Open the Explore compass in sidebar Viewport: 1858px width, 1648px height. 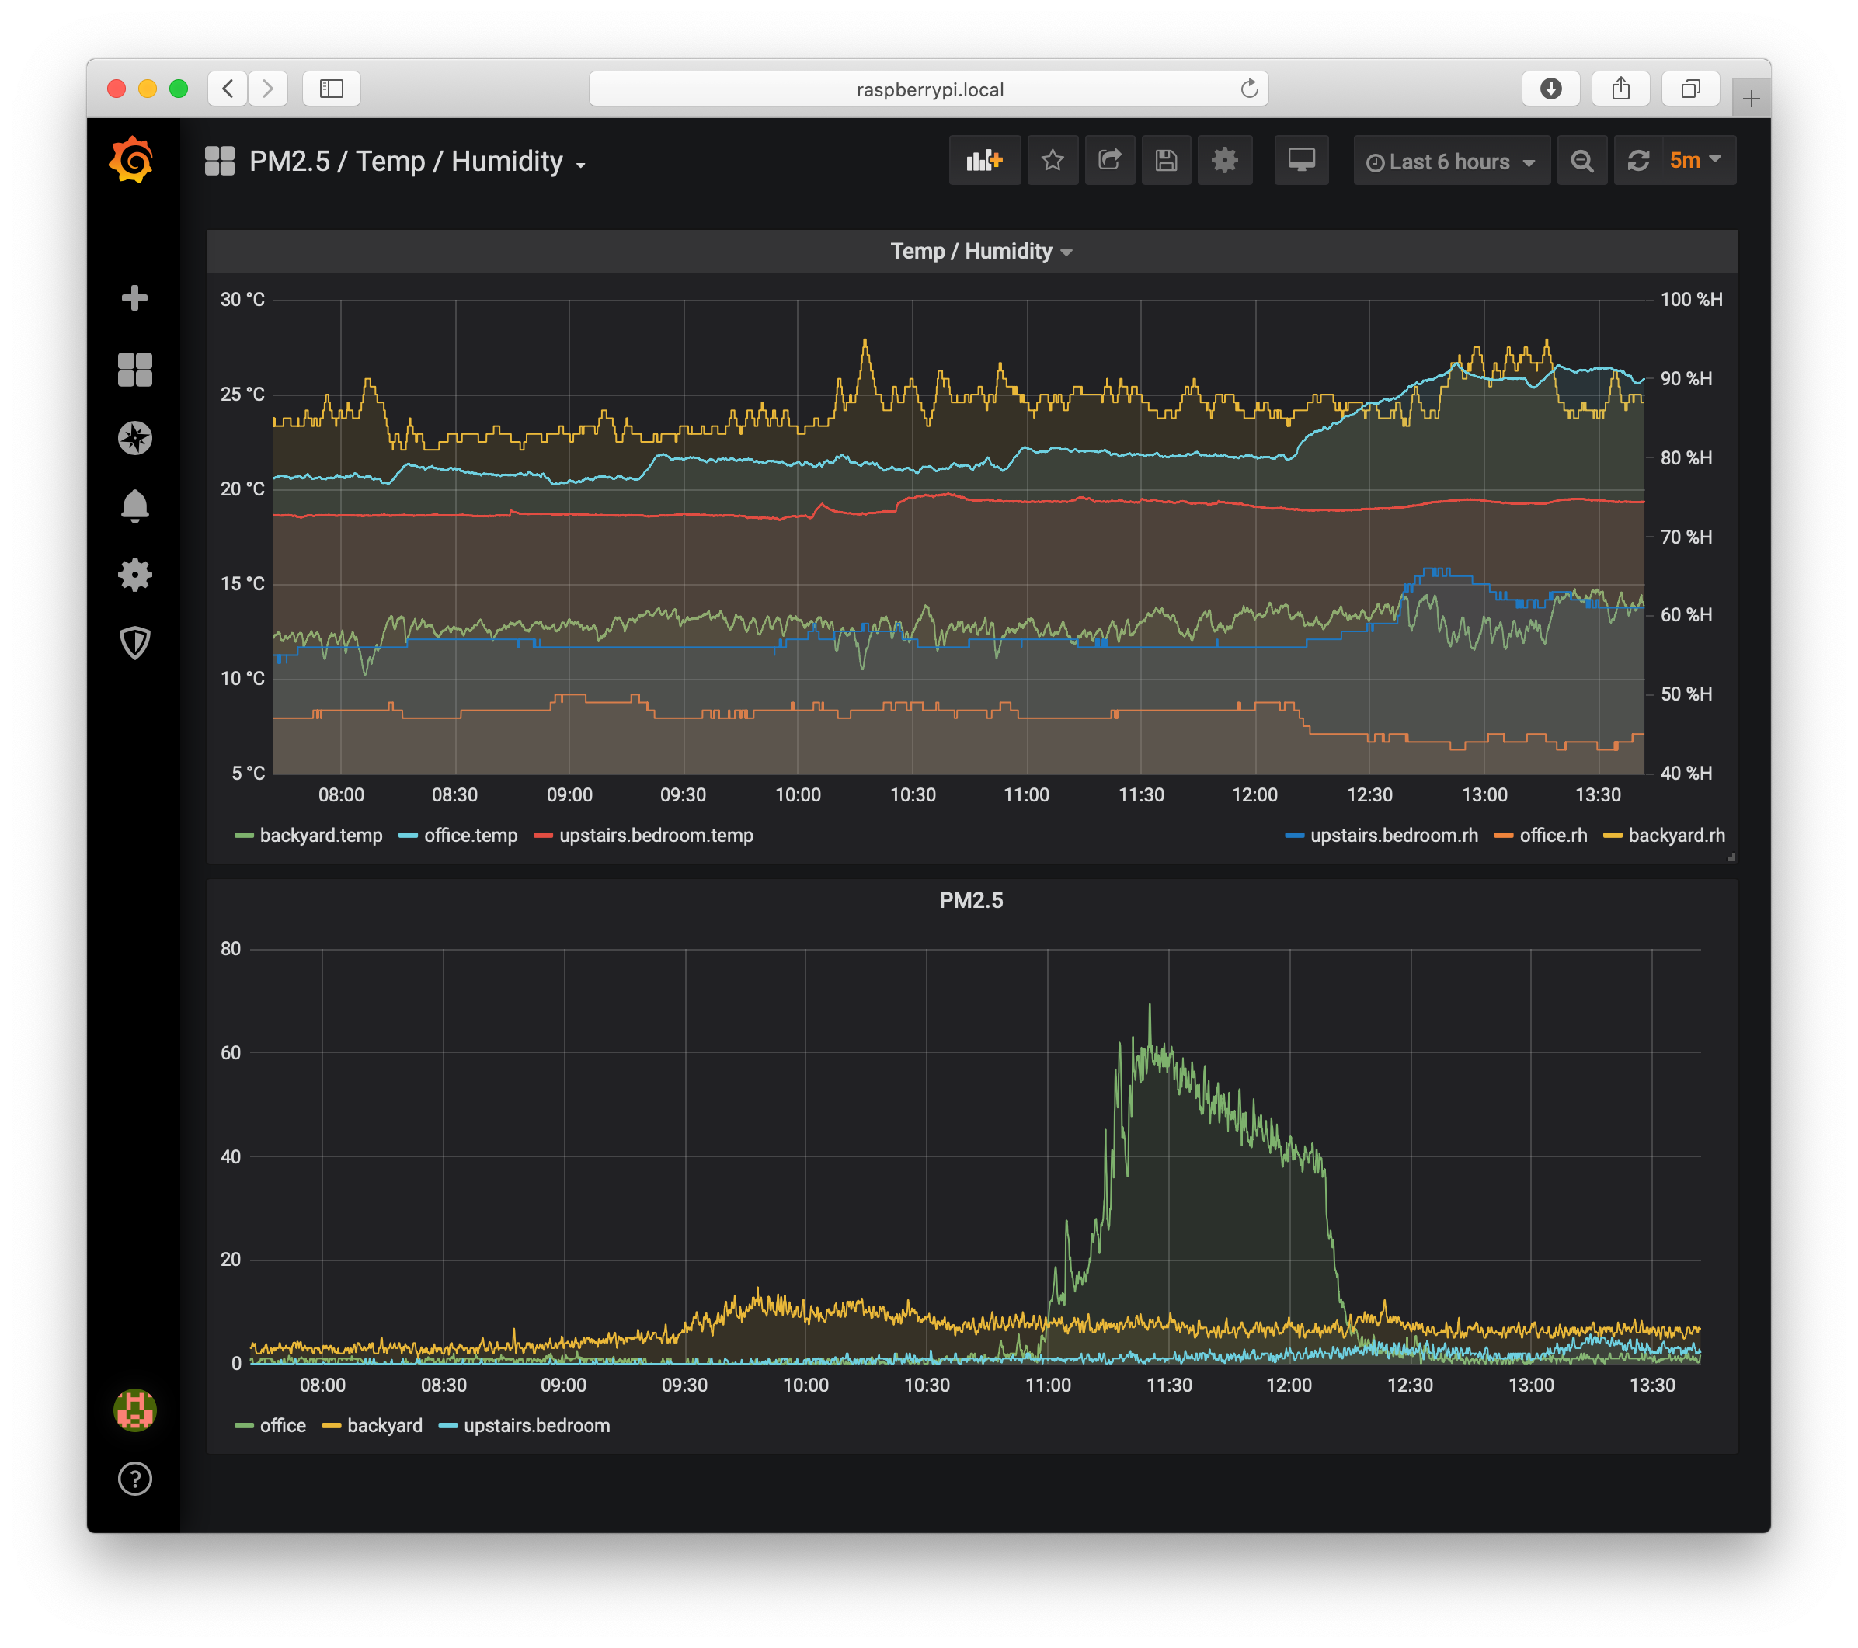pyautogui.click(x=134, y=438)
